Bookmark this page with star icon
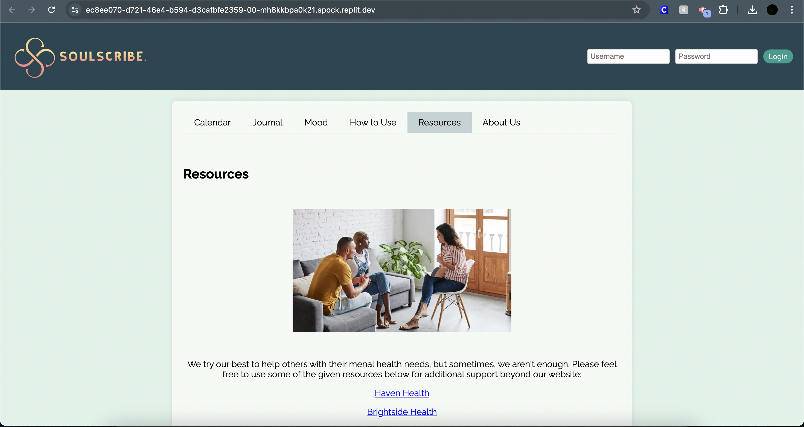 tap(636, 10)
